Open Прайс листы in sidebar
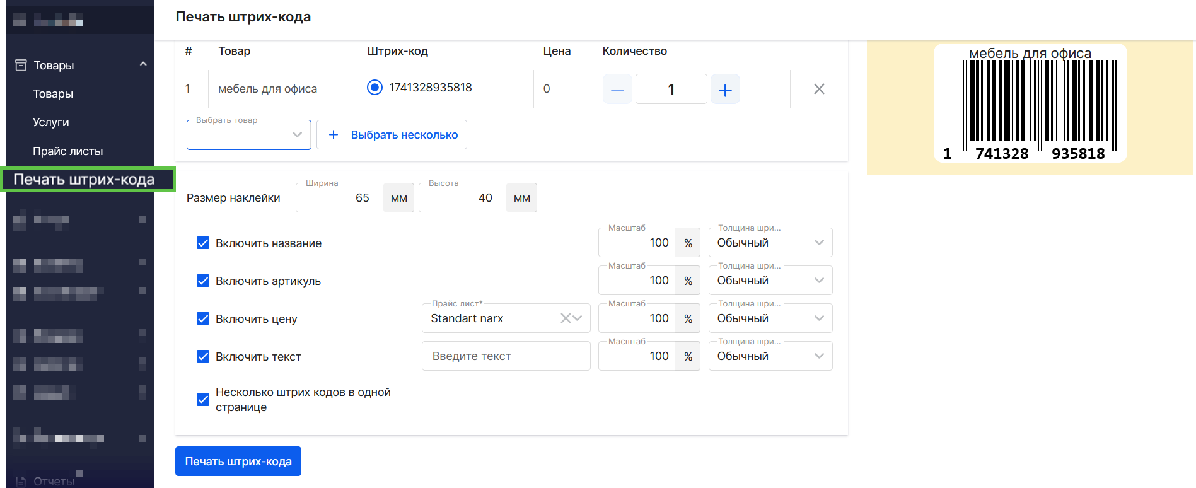 point(67,151)
